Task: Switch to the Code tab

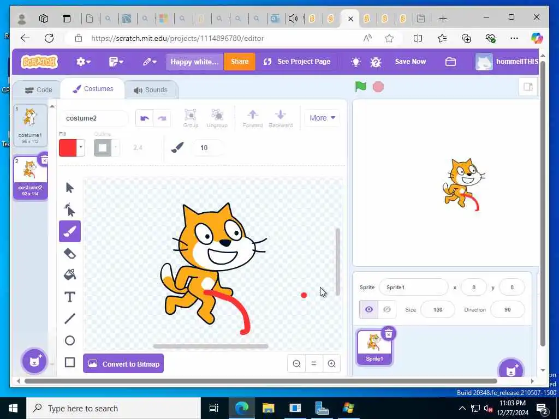Action: (38, 90)
